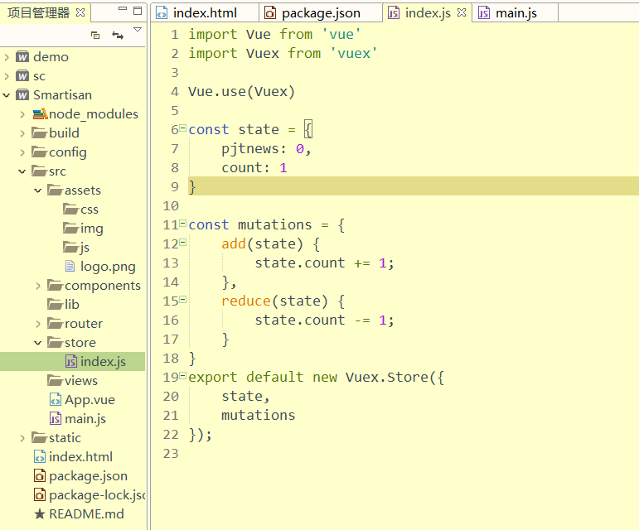Fold the add(state) function at line 12
This screenshot has width=639, height=530.
coord(183,242)
